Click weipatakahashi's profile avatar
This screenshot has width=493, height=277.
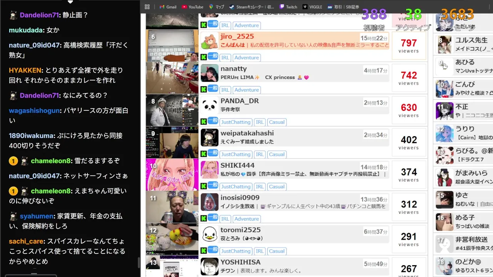pos(210,138)
